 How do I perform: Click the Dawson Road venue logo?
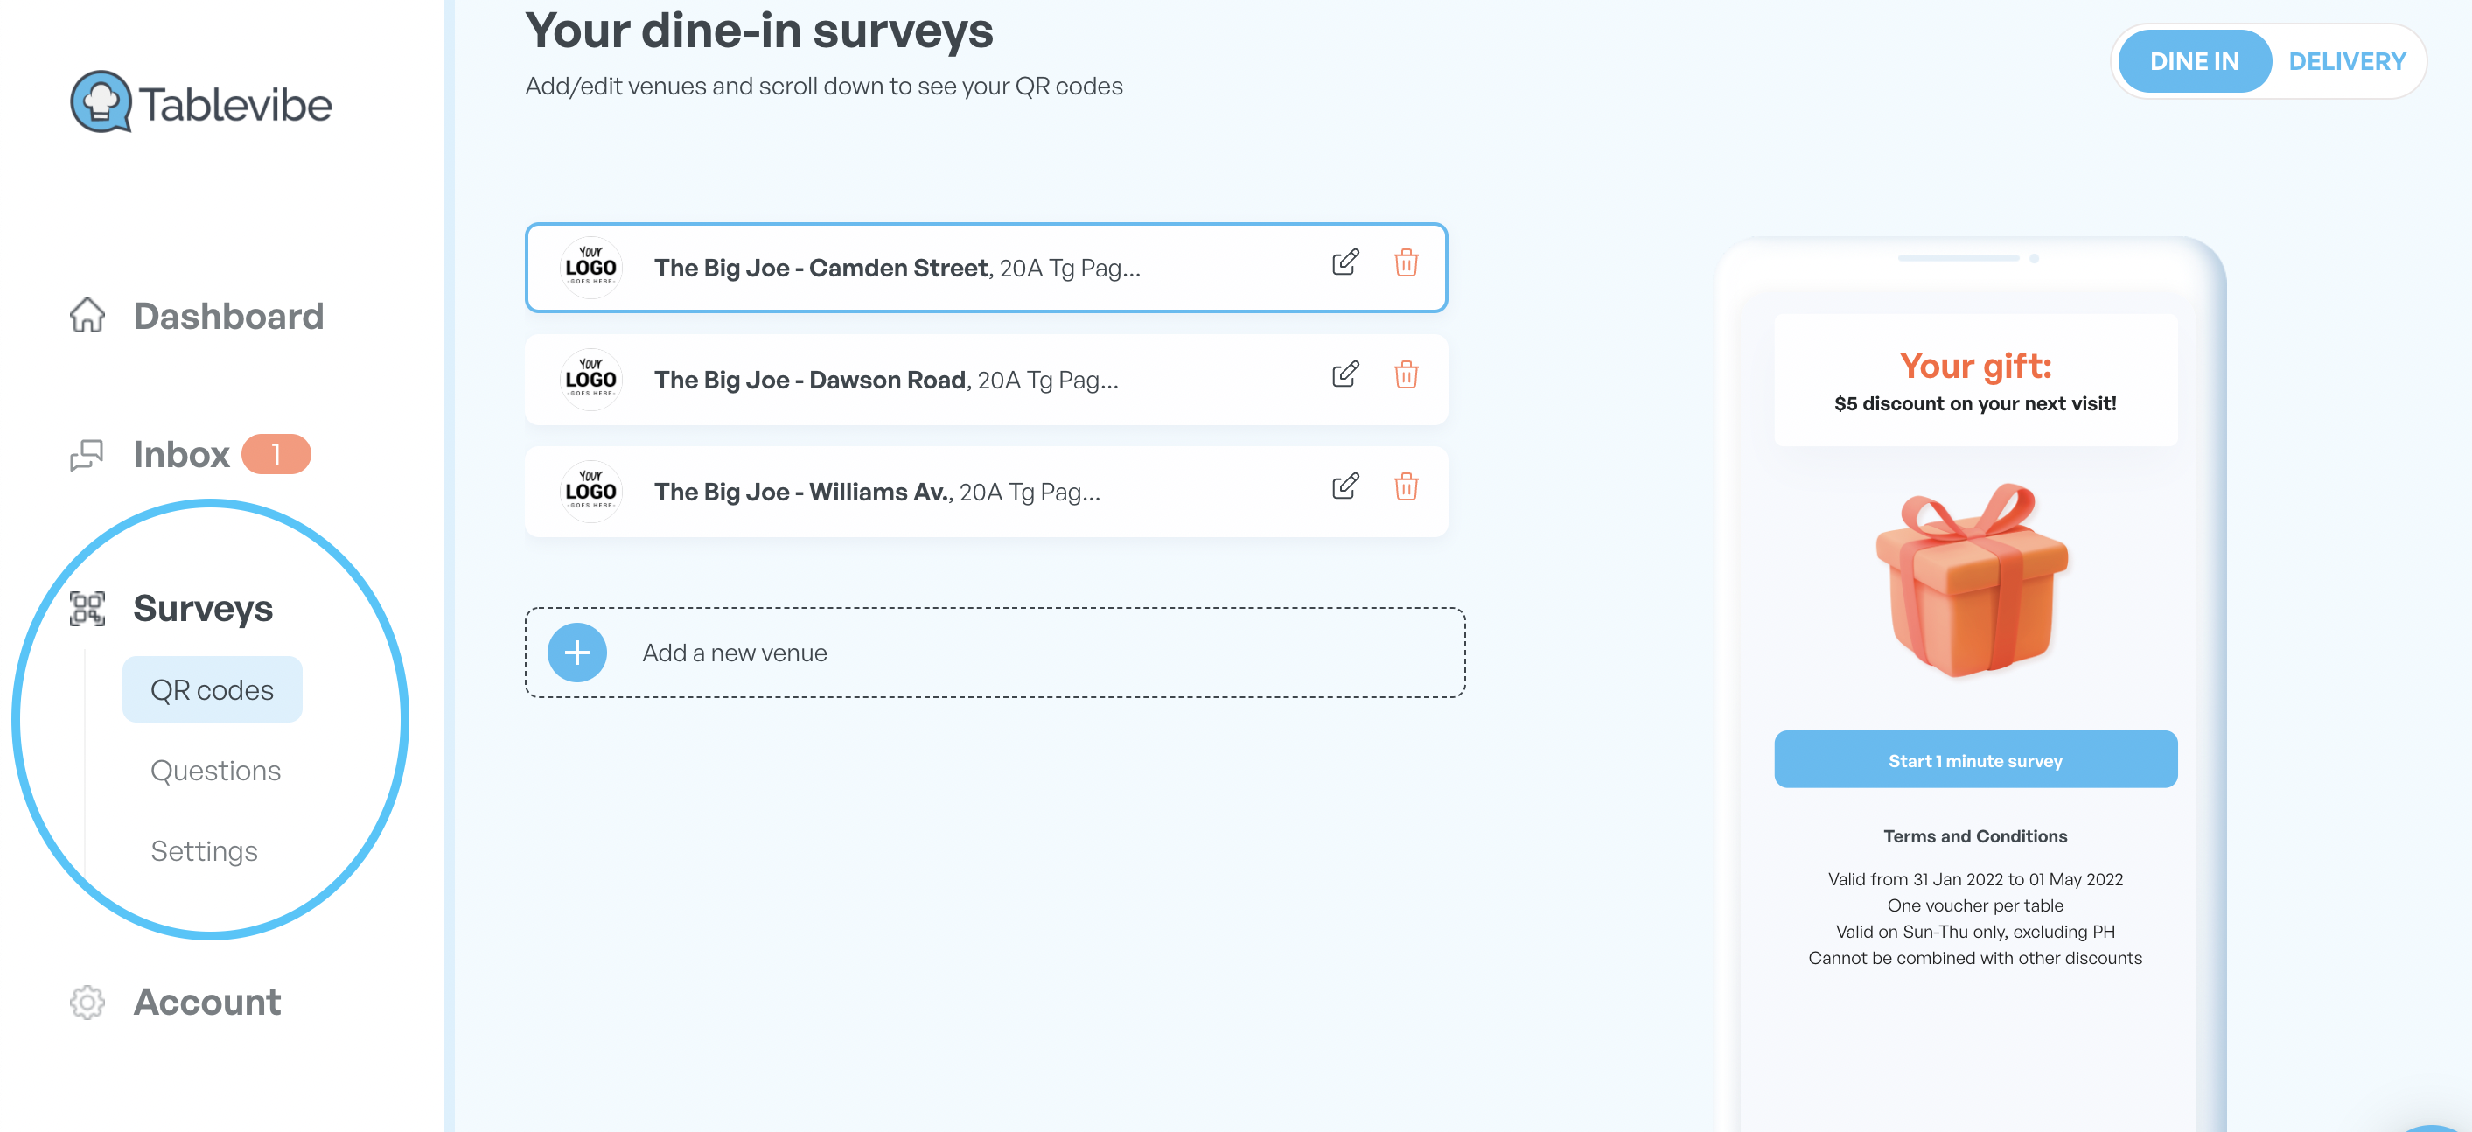590,380
